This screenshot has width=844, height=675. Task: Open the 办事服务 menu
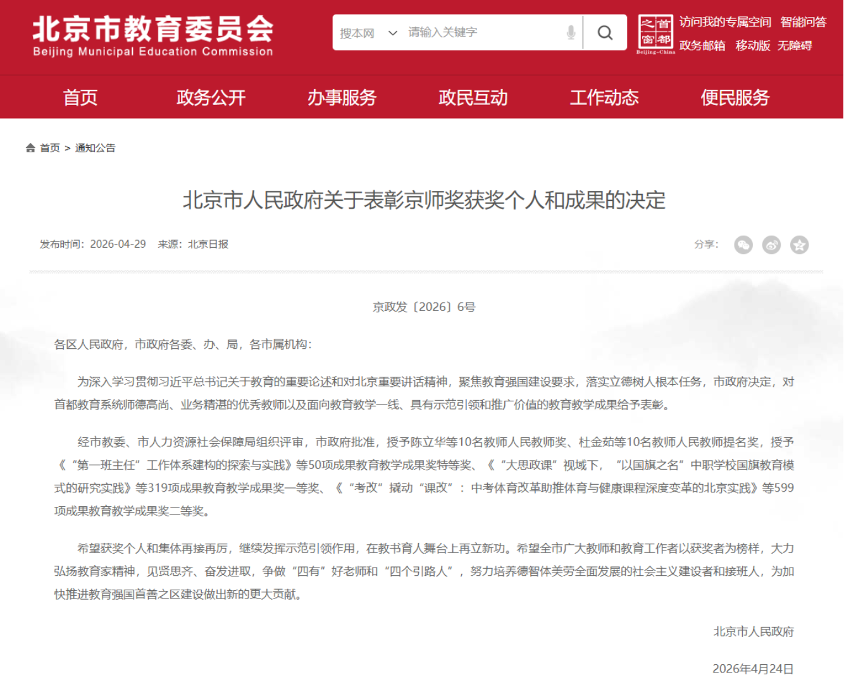[342, 97]
